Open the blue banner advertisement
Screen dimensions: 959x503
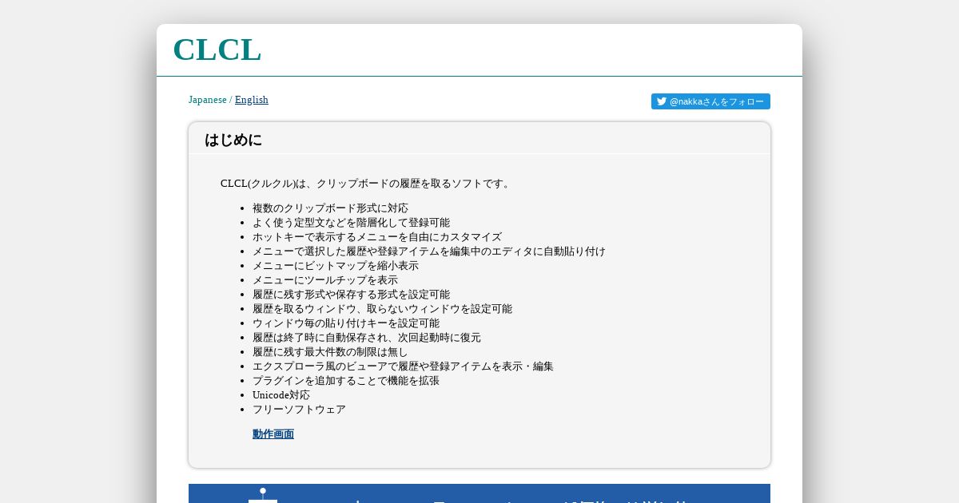coord(479,493)
